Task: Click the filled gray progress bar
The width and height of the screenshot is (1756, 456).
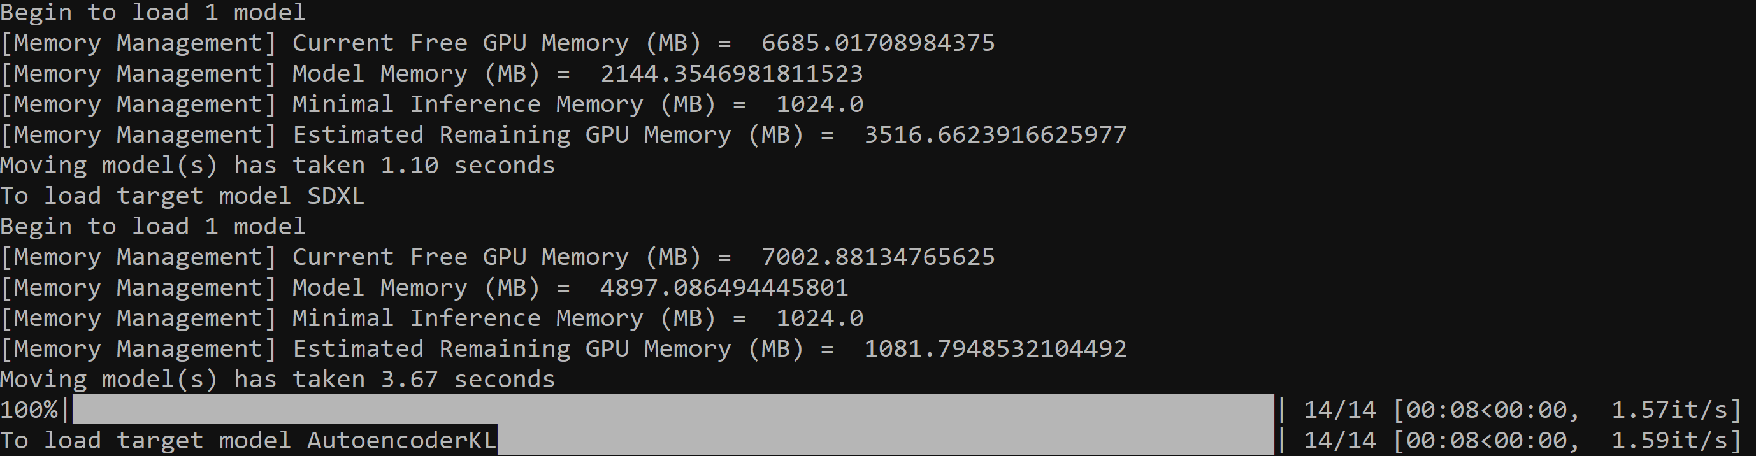Action: pos(673,409)
